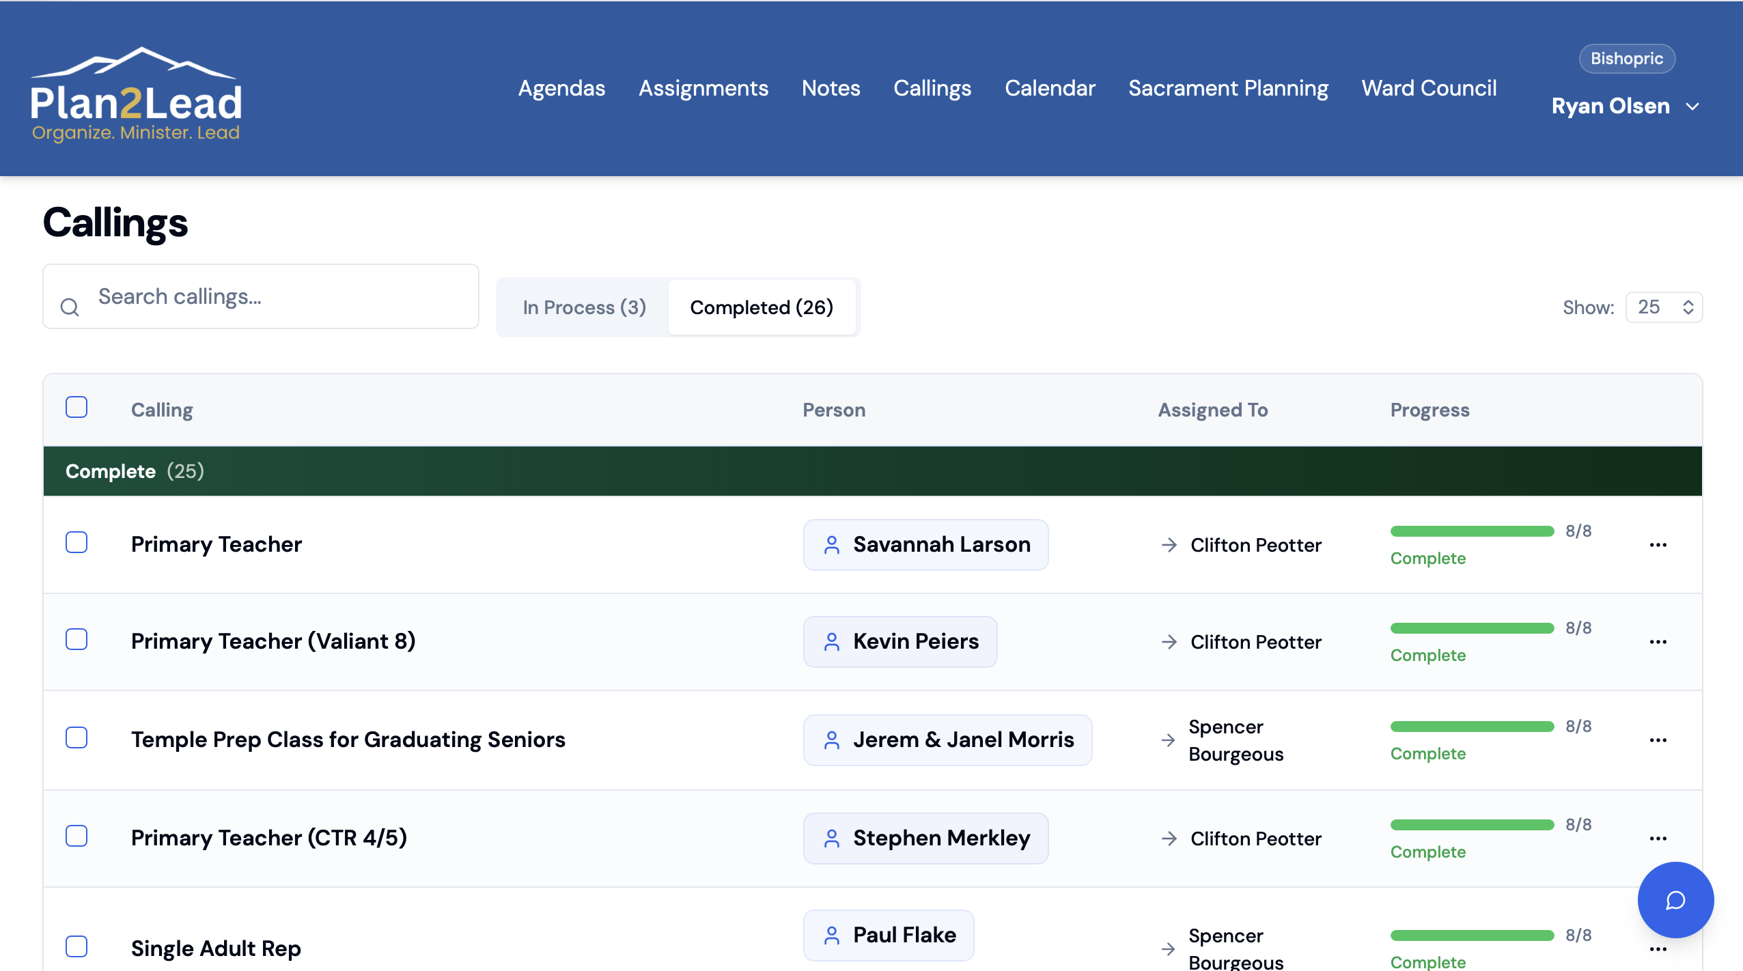Click the Primary Teacher 8/8 progress bar
Image resolution: width=1743 pixels, height=971 pixels.
tap(1472, 531)
